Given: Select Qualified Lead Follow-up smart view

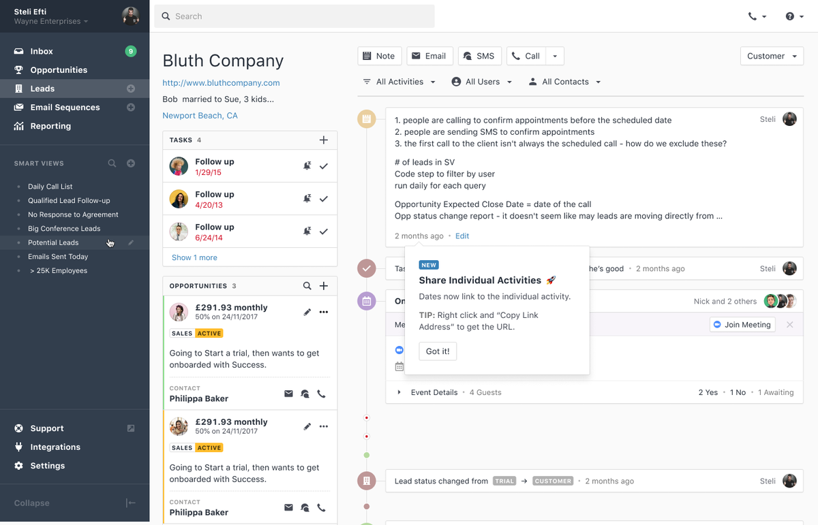Looking at the screenshot, I should pos(69,201).
